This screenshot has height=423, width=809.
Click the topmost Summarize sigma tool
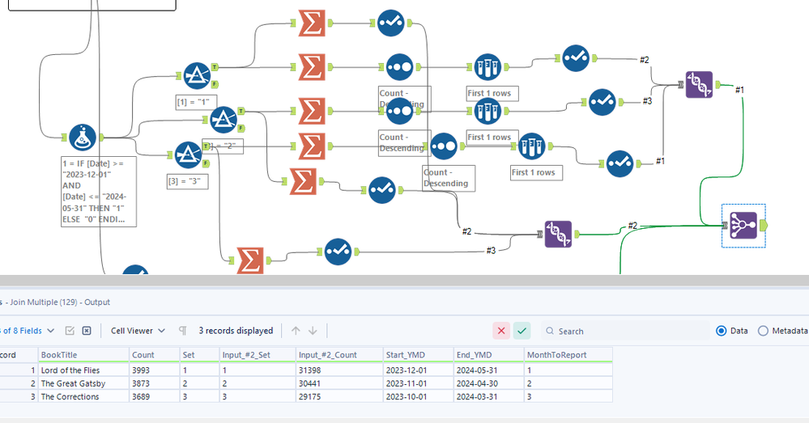312,23
